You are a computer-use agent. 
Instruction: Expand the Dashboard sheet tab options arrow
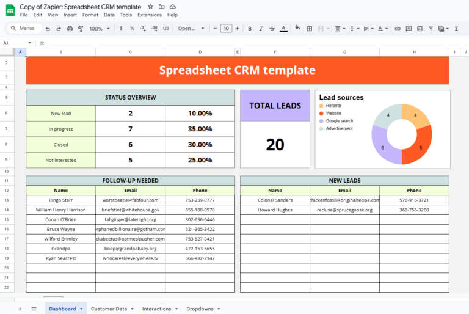(82, 309)
